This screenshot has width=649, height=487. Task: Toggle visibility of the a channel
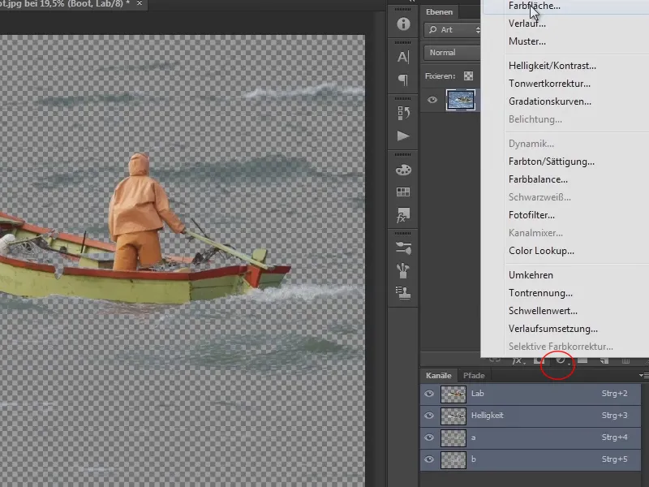[x=429, y=437]
